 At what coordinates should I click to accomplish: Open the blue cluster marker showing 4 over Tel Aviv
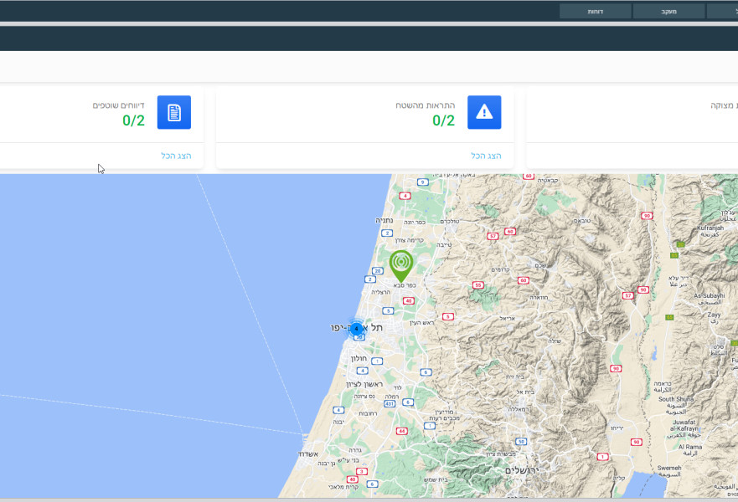click(357, 329)
